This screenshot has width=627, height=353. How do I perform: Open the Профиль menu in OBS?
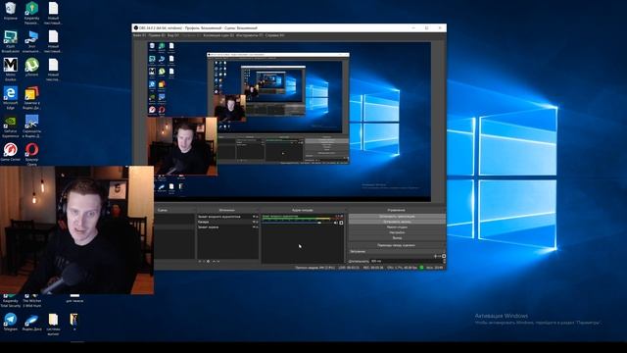(x=191, y=35)
